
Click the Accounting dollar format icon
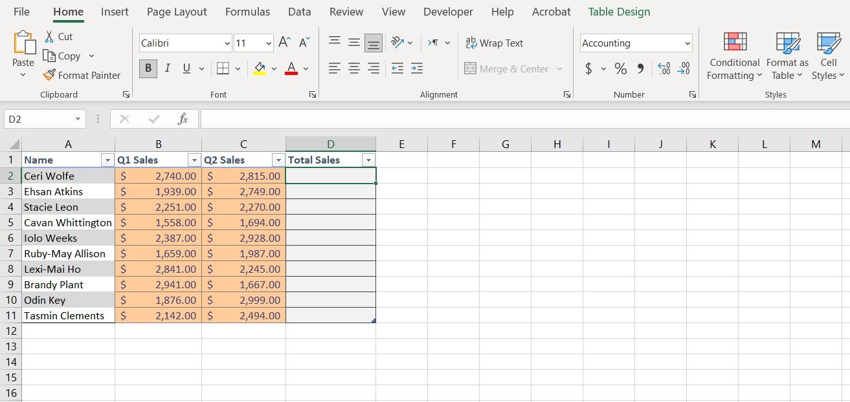tap(588, 69)
